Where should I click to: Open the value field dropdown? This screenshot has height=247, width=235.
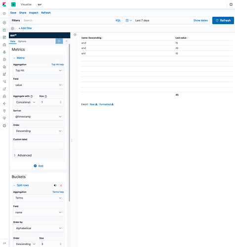tap(39, 85)
